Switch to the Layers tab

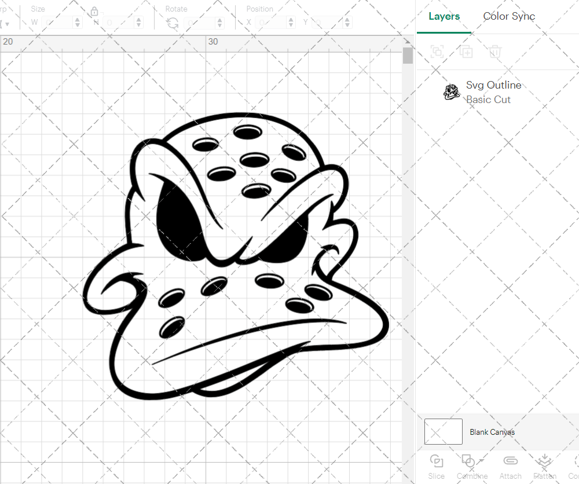[444, 16]
